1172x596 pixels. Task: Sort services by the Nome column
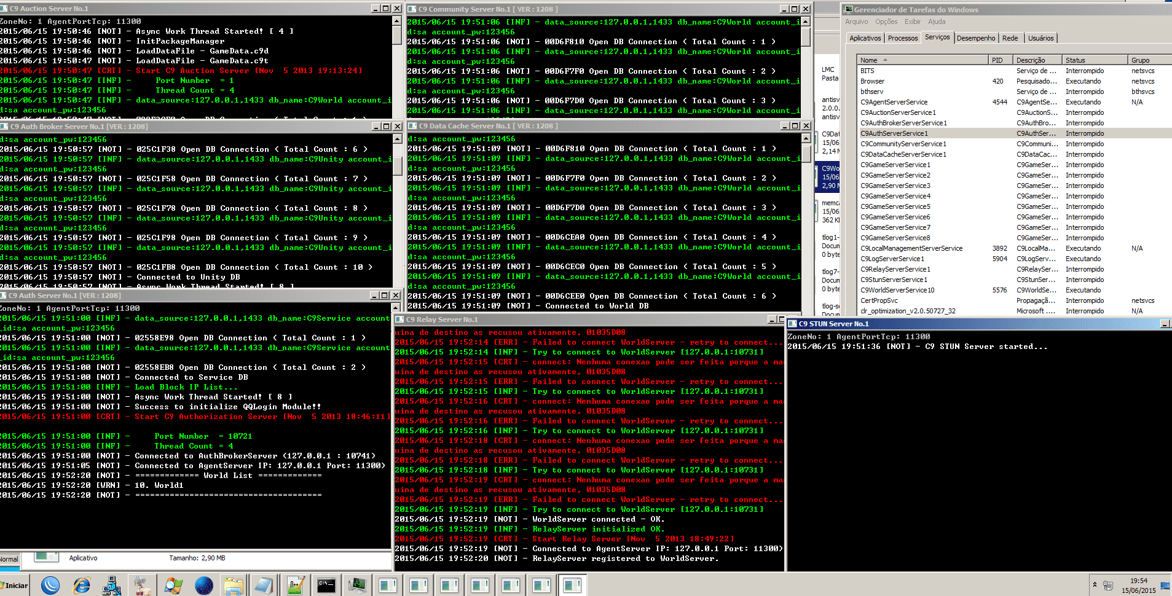pyautogui.click(x=923, y=60)
